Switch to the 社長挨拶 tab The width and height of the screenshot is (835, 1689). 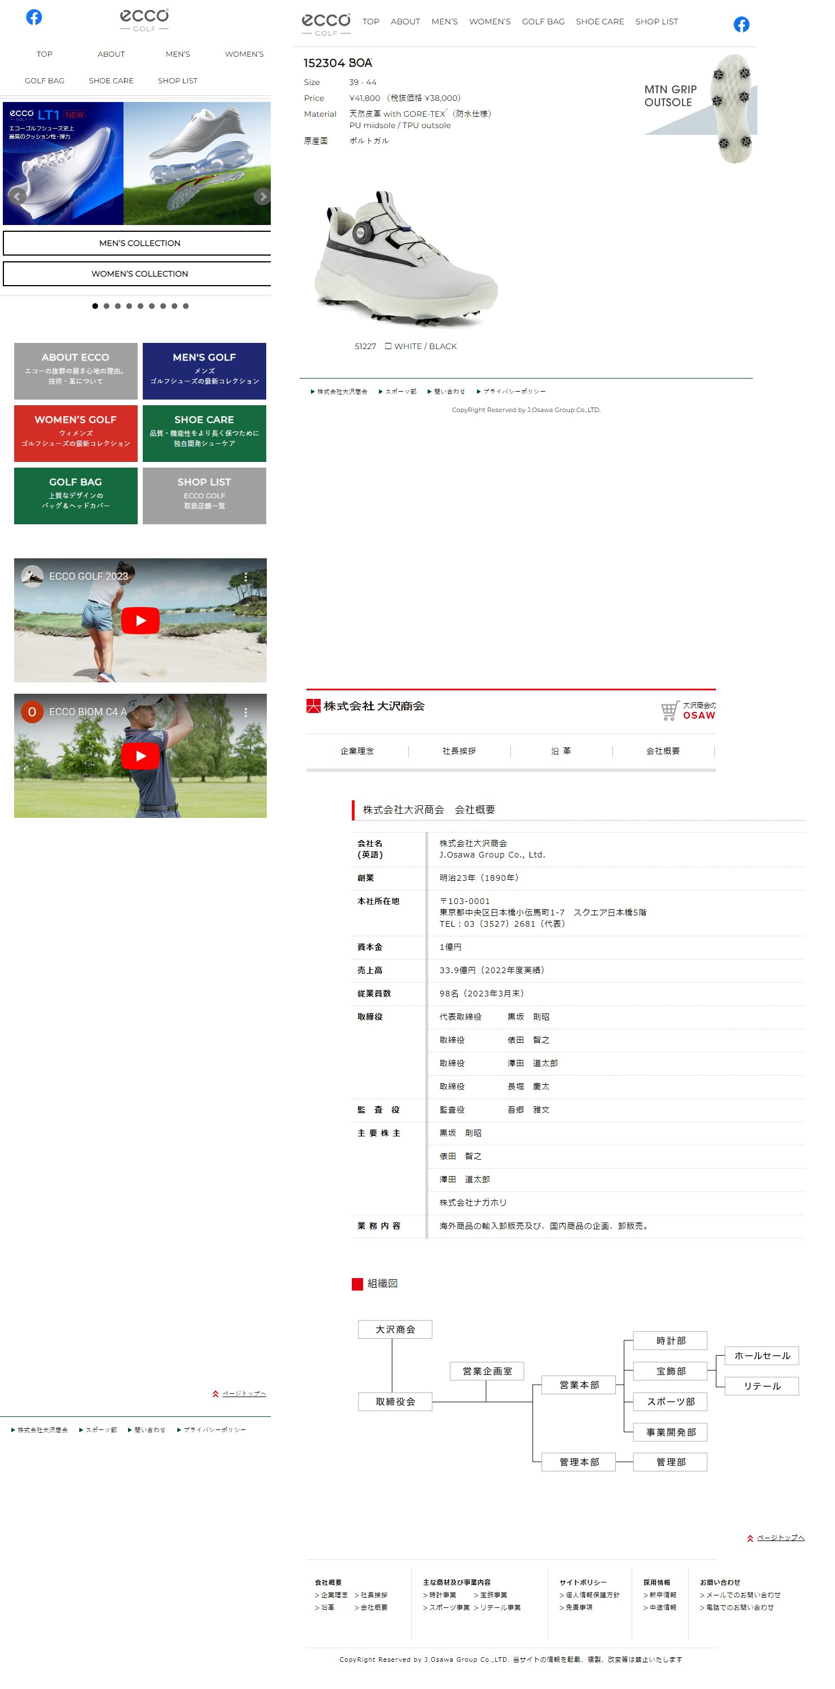tap(459, 751)
